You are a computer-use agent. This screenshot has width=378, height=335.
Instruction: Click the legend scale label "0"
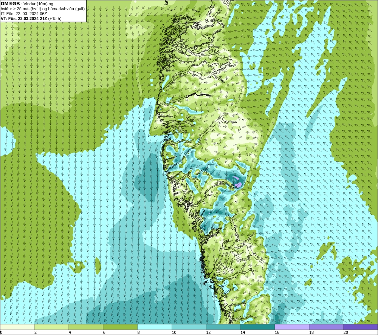click(1, 332)
